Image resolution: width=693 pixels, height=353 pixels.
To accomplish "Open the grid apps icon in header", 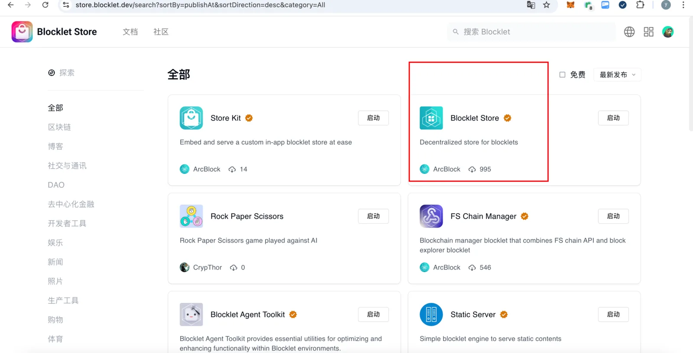I will coord(648,32).
